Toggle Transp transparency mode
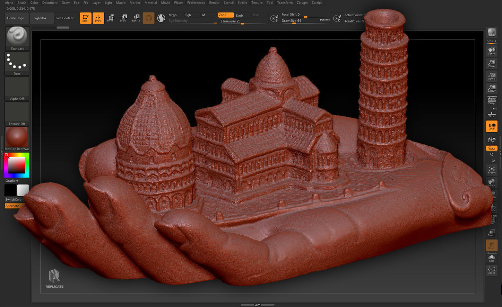 coord(492,232)
